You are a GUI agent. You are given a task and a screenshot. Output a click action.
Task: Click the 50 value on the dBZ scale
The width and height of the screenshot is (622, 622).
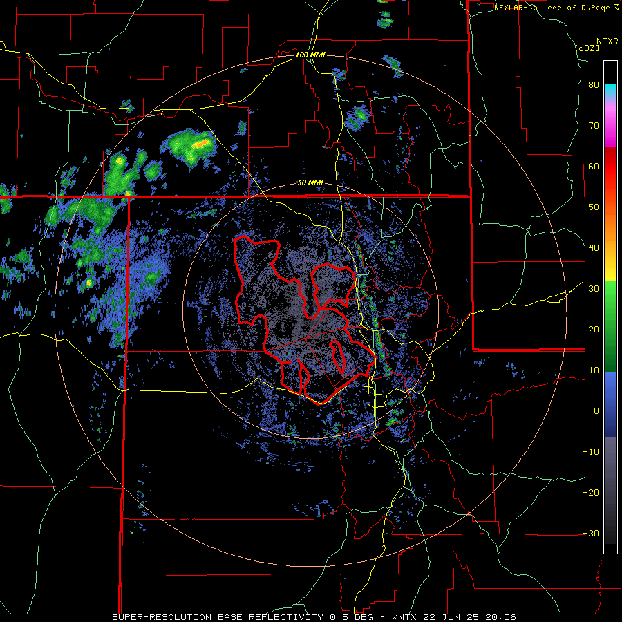(x=594, y=207)
